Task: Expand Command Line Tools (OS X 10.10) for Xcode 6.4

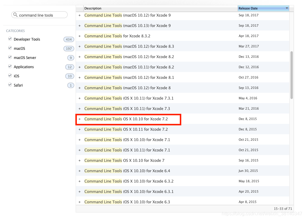Action: click(x=80, y=171)
